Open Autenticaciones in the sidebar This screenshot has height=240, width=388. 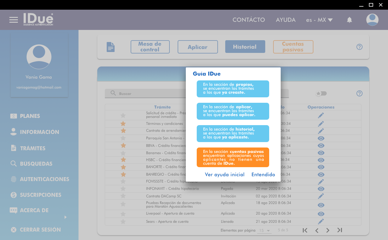coord(44,179)
